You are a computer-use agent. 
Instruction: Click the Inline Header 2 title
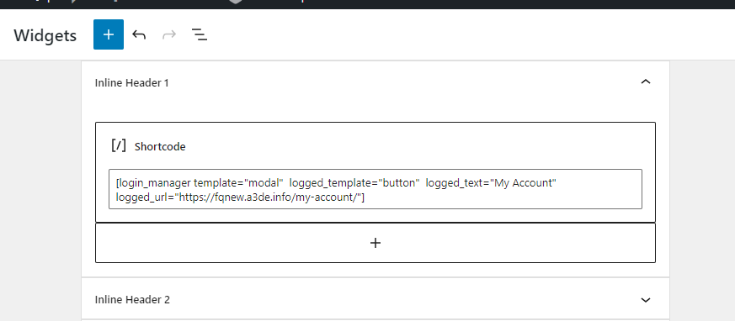pyautogui.click(x=132, y=299)
